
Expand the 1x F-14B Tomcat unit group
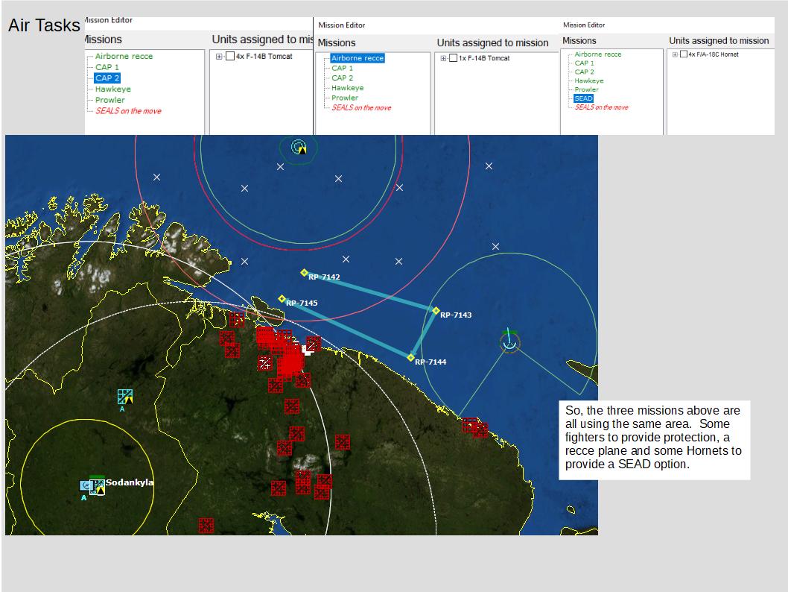click(443, 58)
